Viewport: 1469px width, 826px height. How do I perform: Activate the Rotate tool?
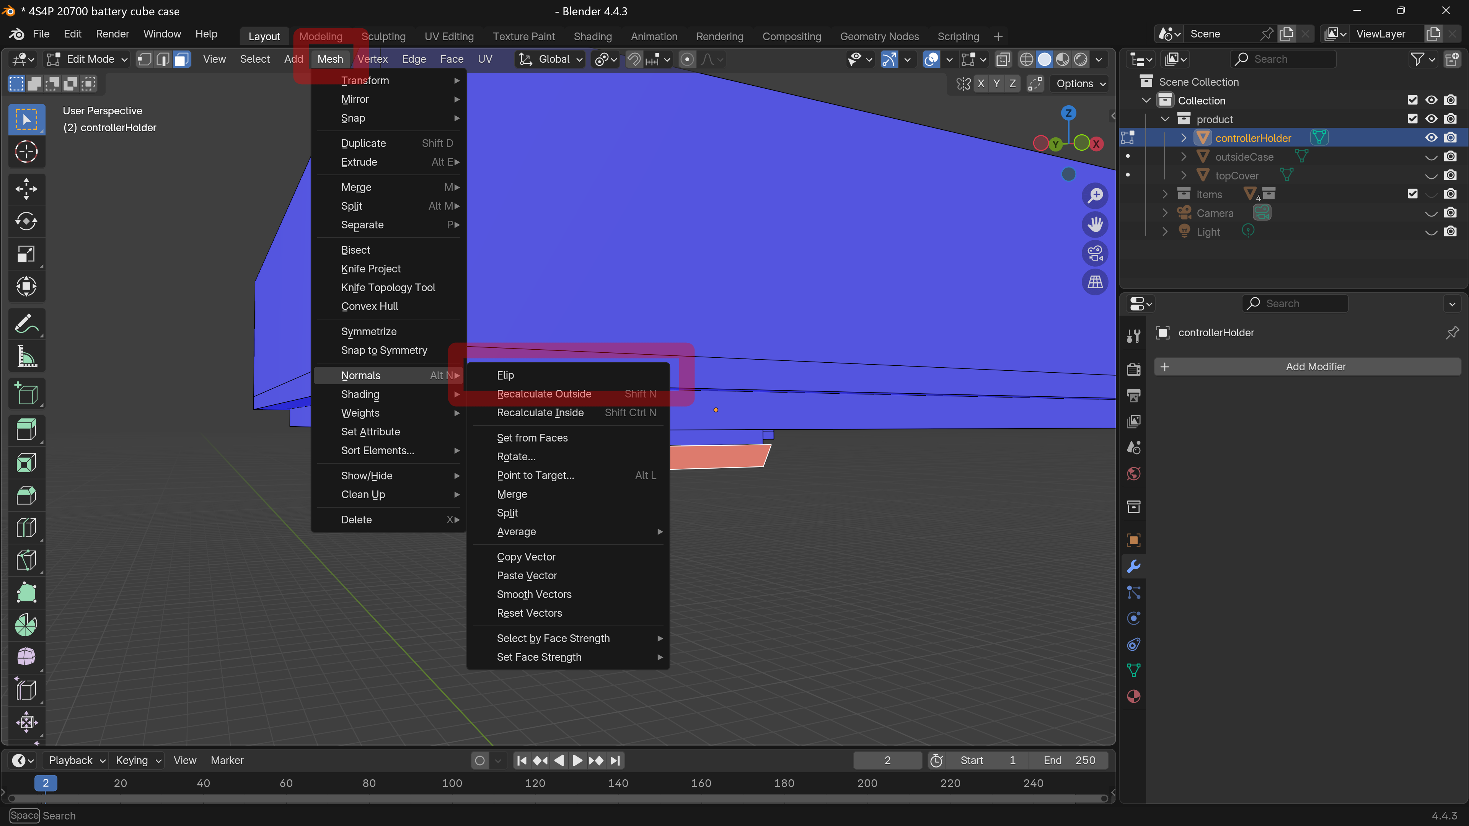coord(26,221)
